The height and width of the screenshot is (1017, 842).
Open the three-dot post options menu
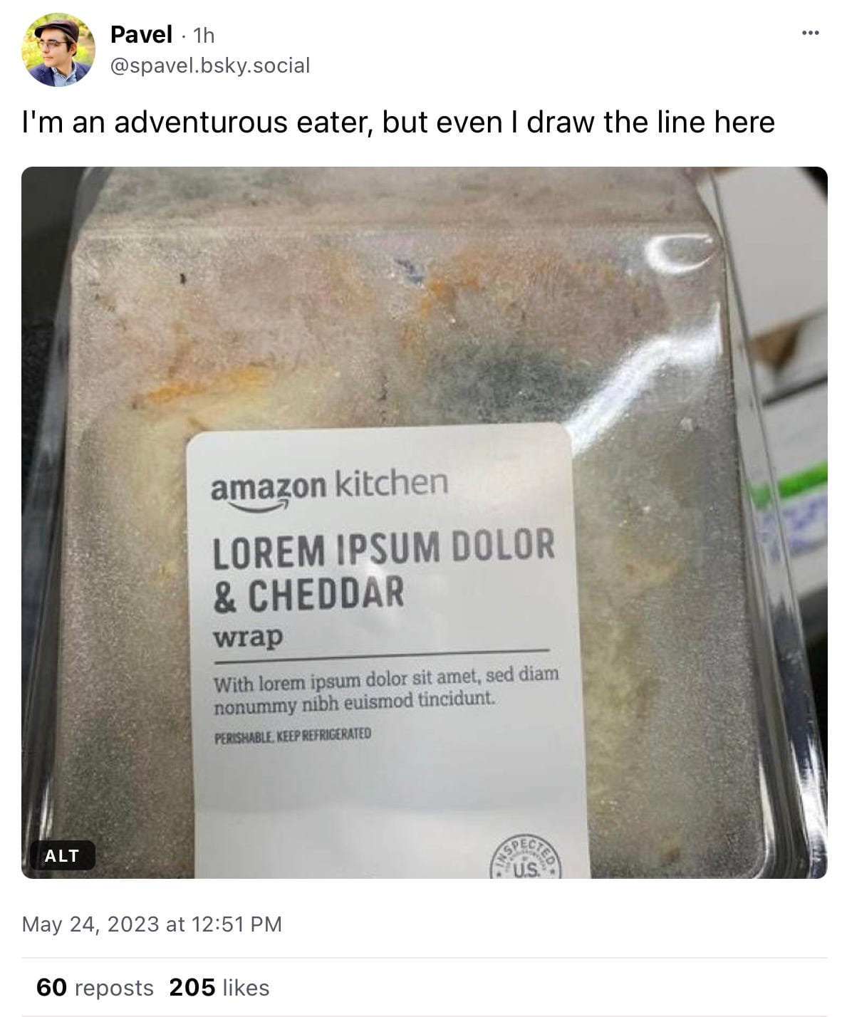(810, 33)
